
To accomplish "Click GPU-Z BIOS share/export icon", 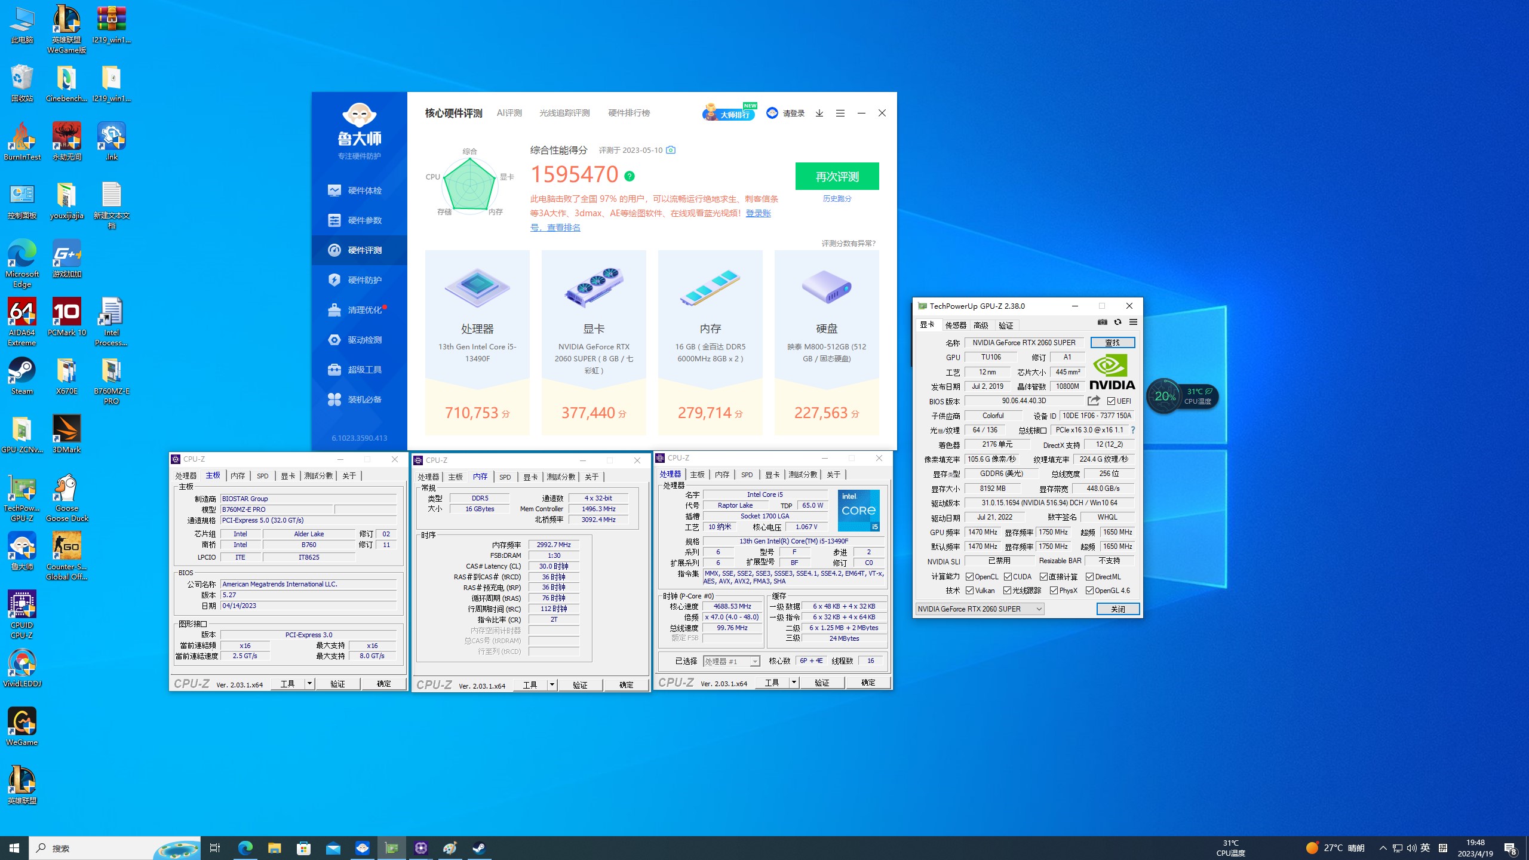I will [x=1094, y=401].
